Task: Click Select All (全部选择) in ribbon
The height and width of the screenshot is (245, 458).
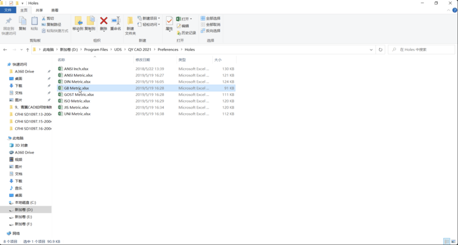Action: [x=211, y=18]
